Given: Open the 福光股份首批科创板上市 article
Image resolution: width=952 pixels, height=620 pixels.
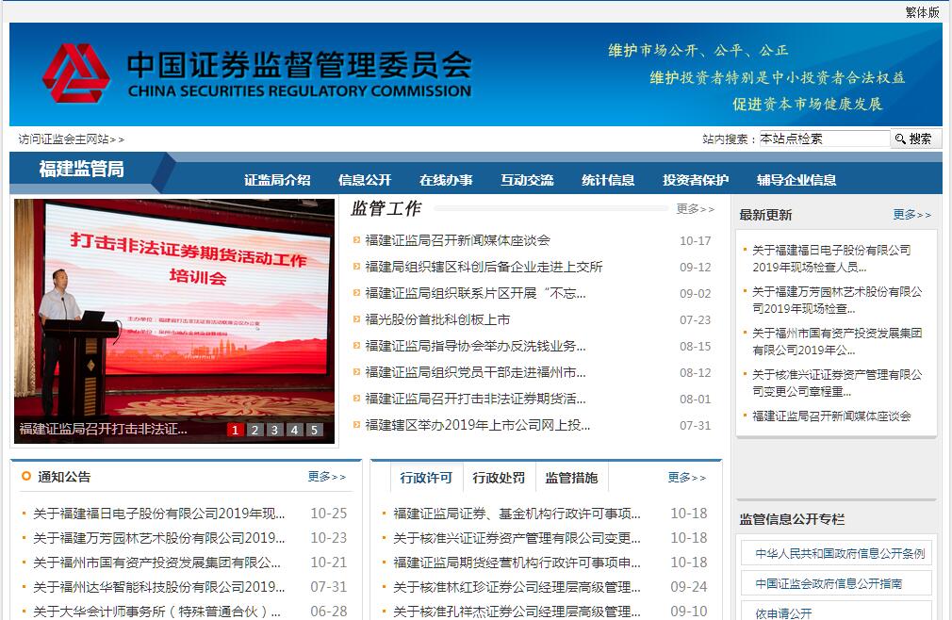Looking at the screenshot, I should pyautogui.click(x=437, y=320).
